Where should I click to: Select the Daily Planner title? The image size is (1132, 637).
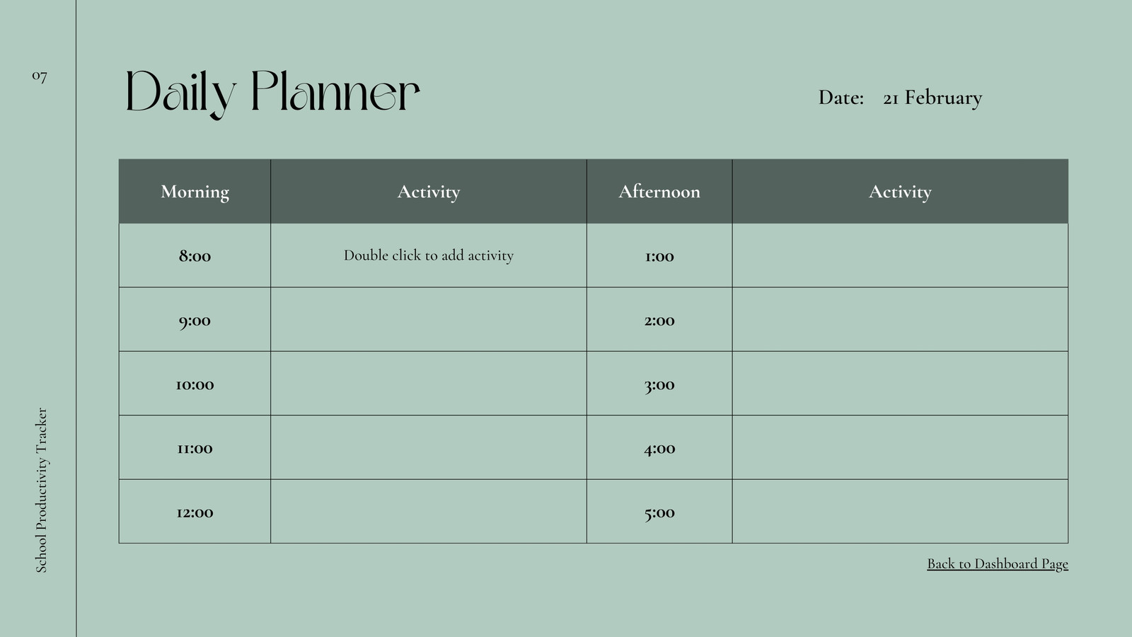272,93
